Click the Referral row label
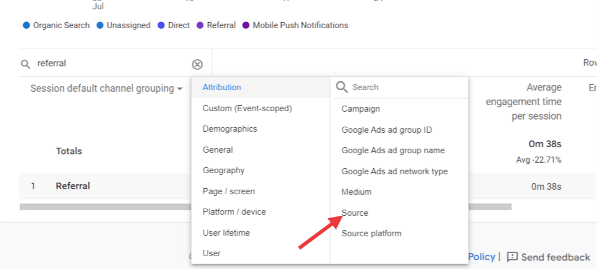 tap(73, 187)
